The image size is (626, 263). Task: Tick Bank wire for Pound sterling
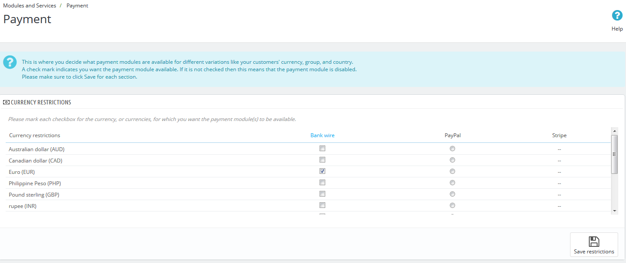click(x=322, y=194)
